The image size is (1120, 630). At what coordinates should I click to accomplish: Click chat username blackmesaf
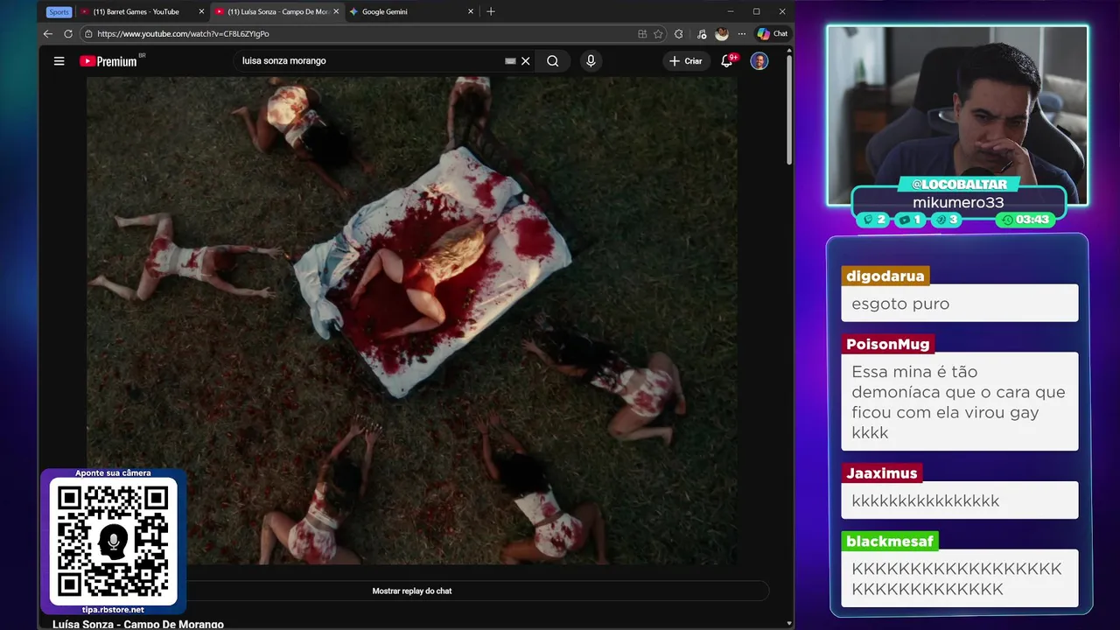pos(890,542)
